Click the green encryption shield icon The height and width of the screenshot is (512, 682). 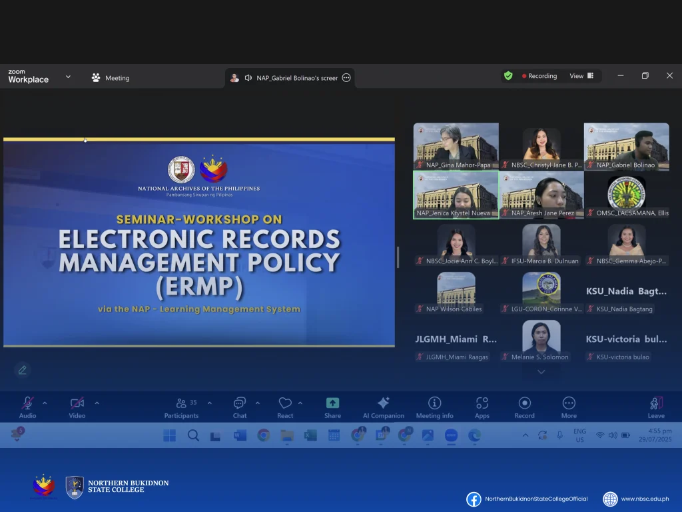[x=508, y=76]
